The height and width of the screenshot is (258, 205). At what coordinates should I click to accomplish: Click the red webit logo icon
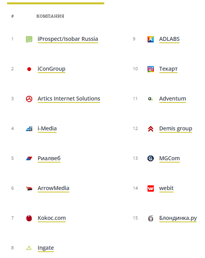click(x=151, y=188)
